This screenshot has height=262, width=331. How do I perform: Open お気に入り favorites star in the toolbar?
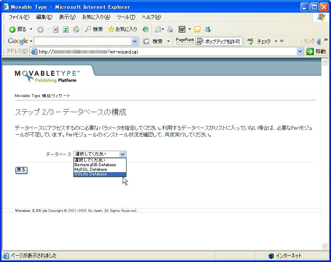[x=122, y=29]
